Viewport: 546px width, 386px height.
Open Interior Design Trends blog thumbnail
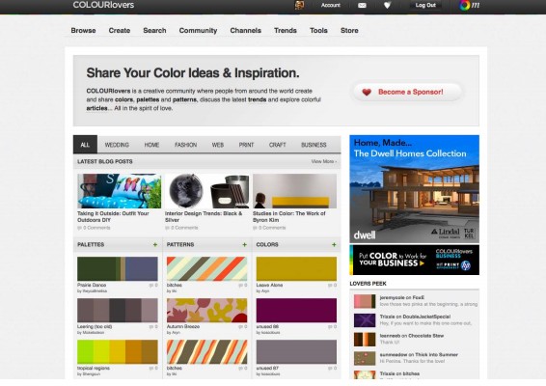click(x=206, y=191)
